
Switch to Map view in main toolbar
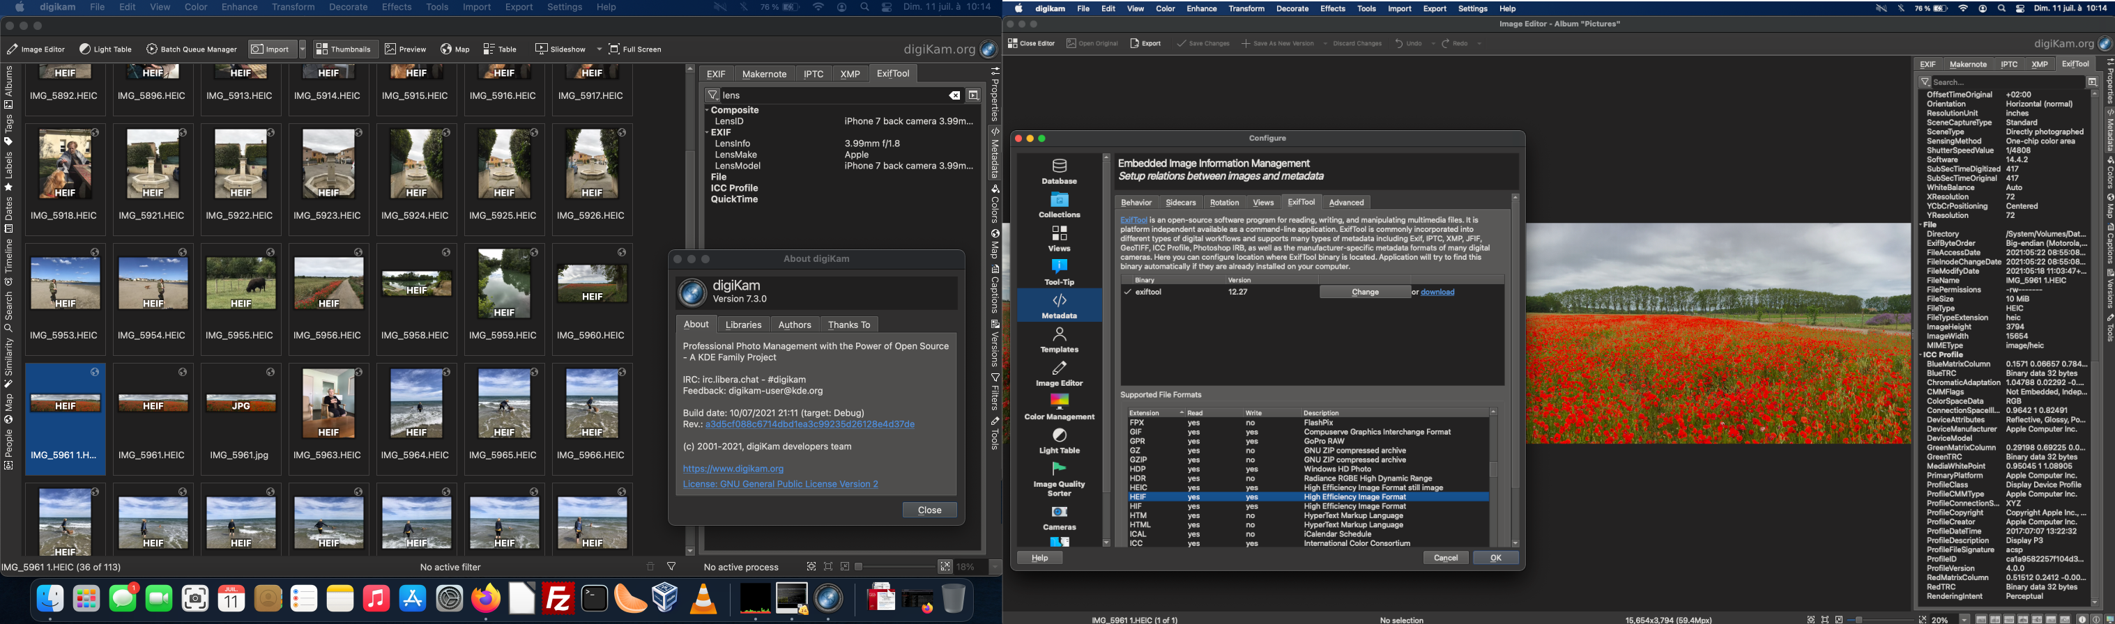[x=455, y=49]
